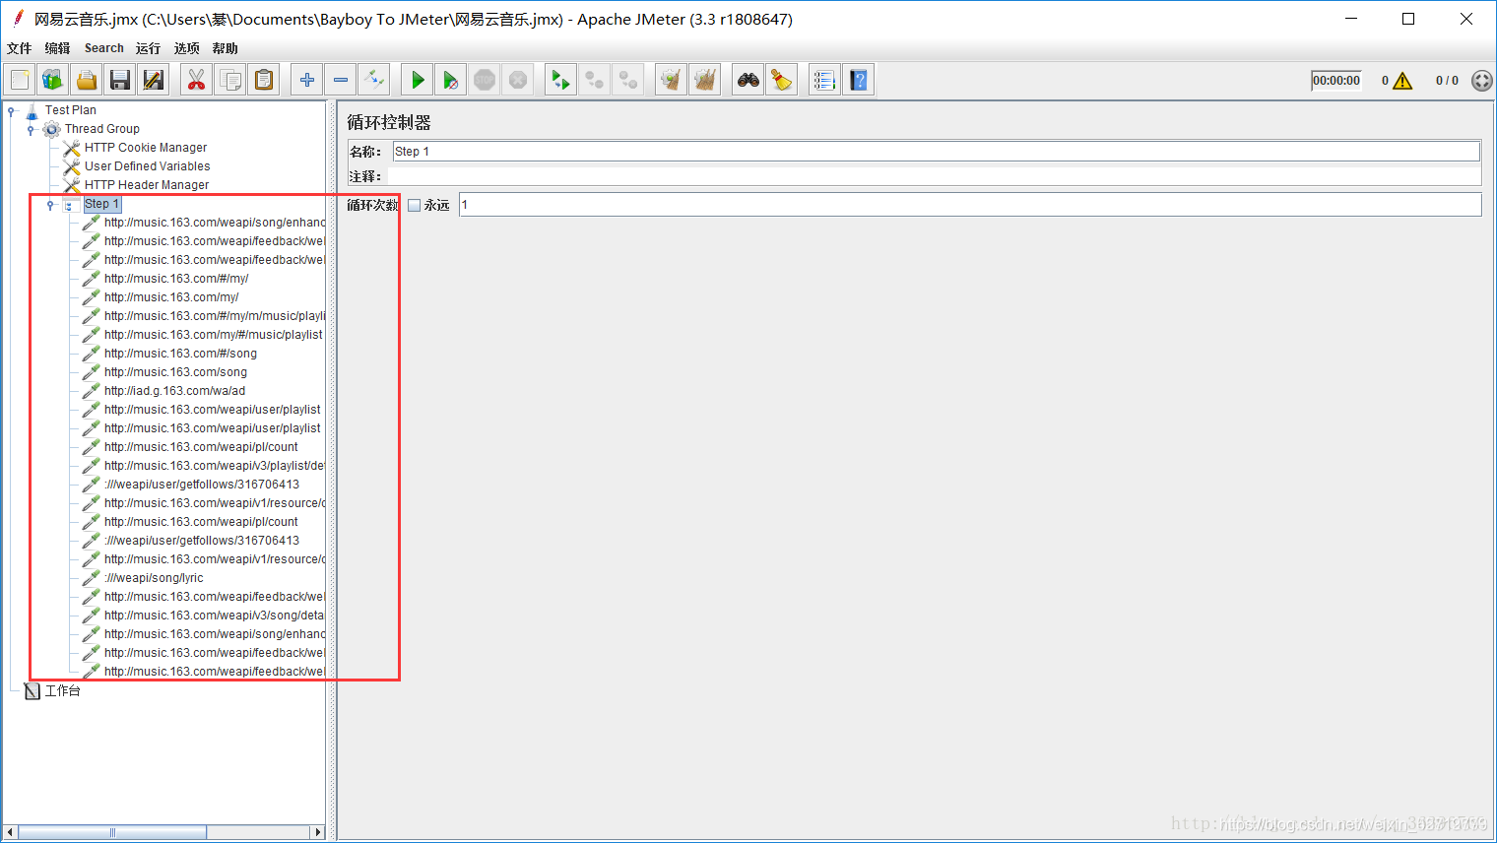
Task: Save the test plan with the floppy icon
Action: 120,80
